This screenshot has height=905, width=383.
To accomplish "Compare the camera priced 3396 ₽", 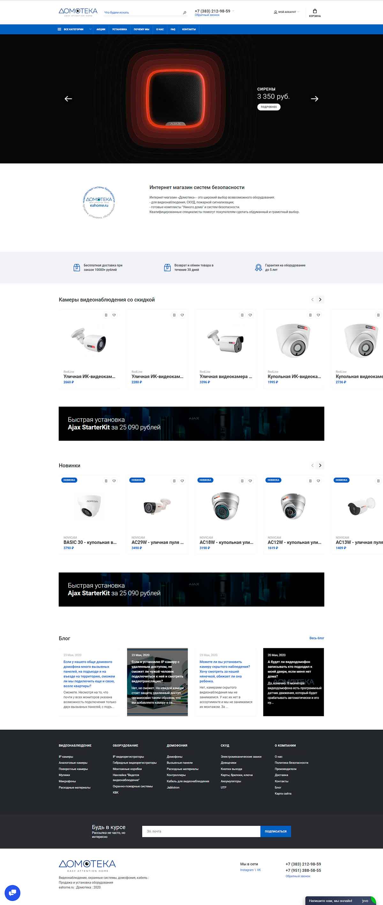I will tap(242, 315).
